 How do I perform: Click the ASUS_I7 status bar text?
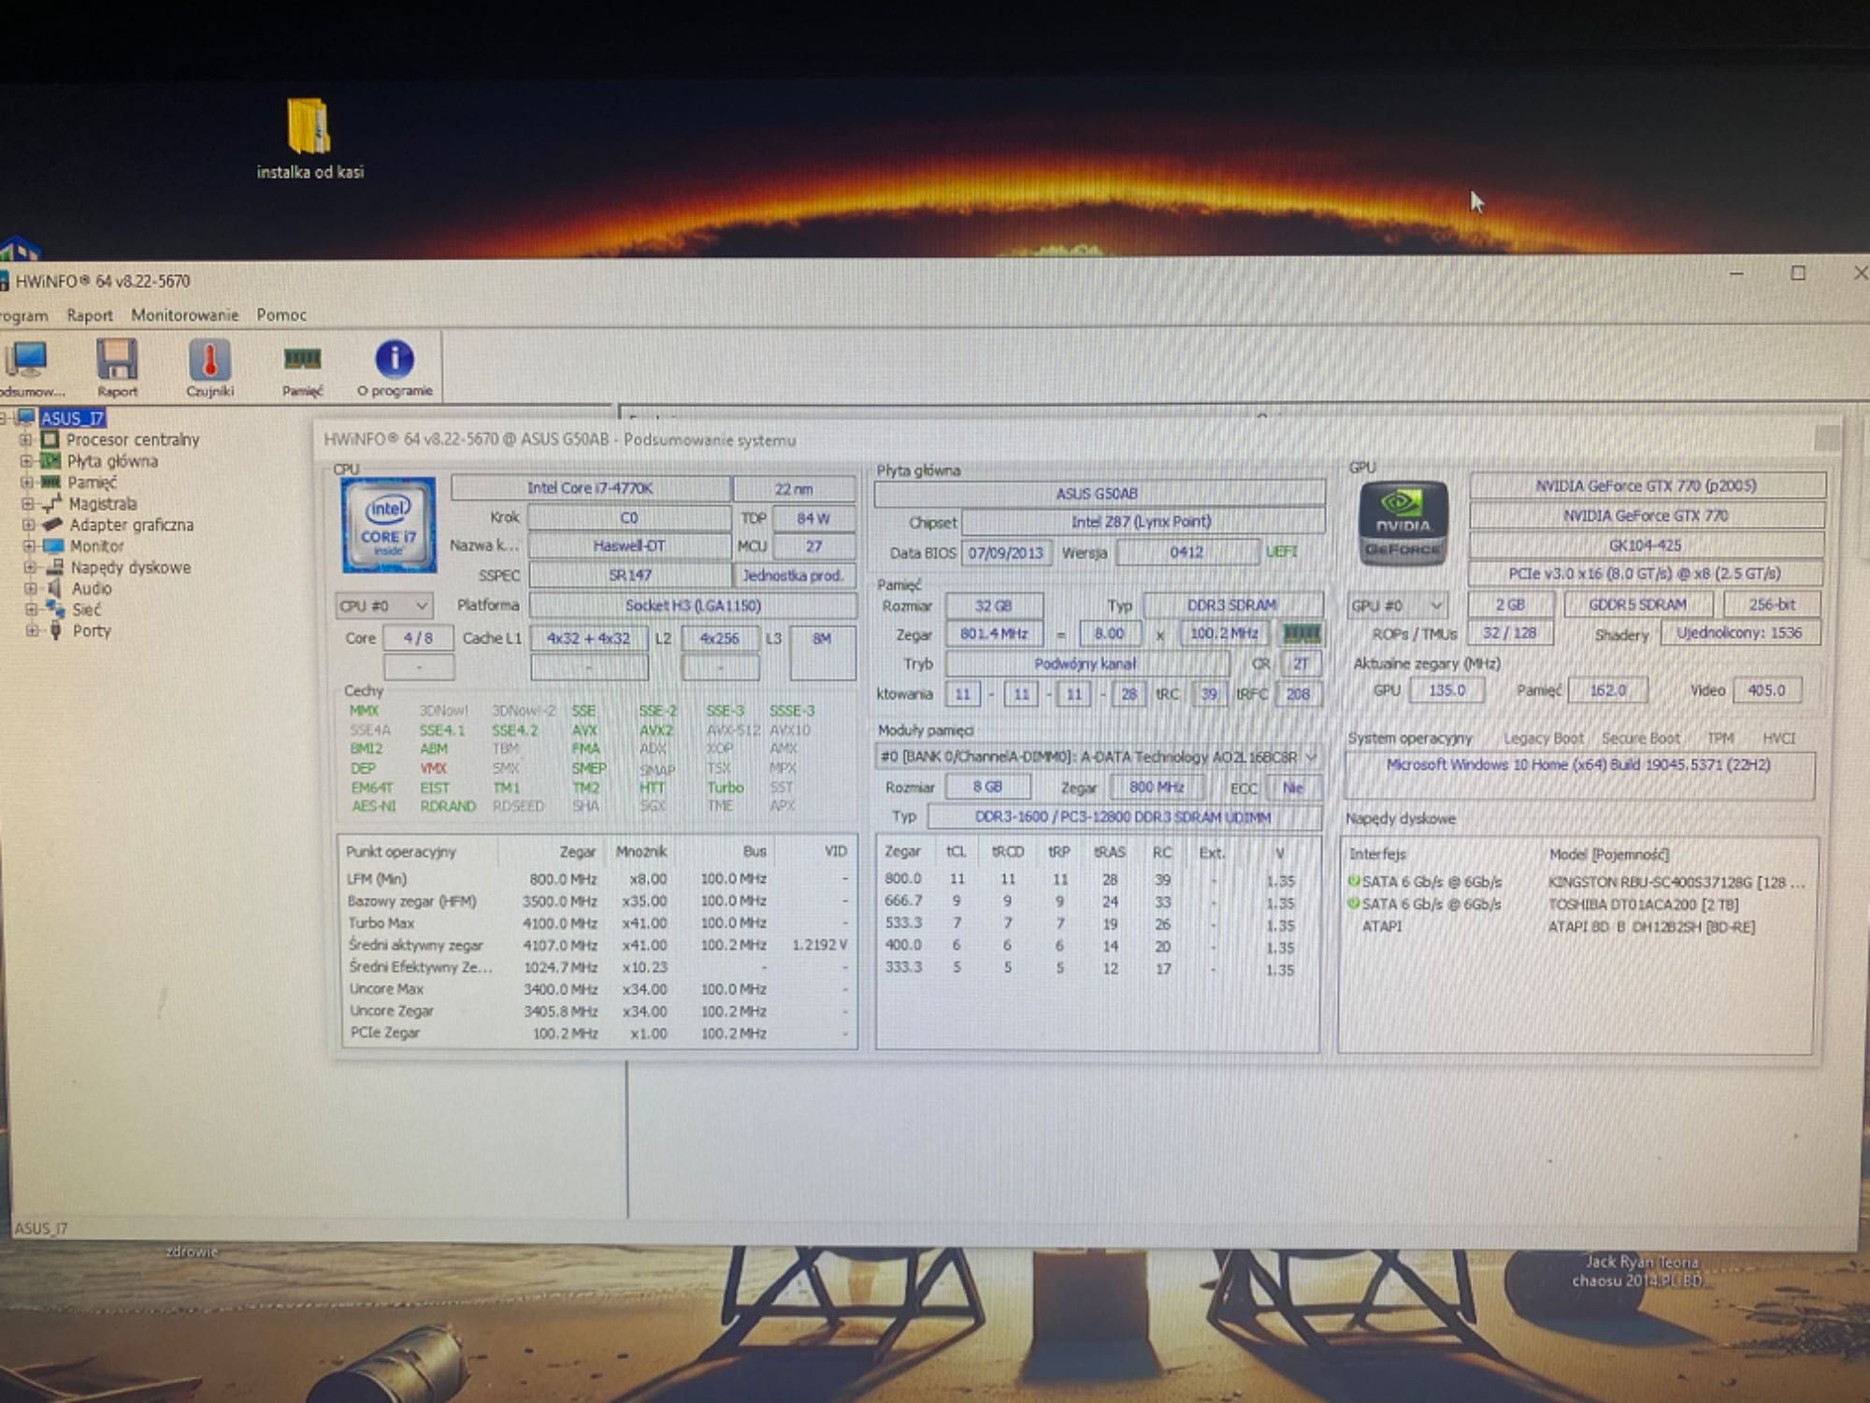[x=41, y=1228]
